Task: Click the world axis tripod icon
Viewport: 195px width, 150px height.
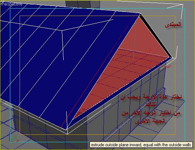Action: point(14,138)
